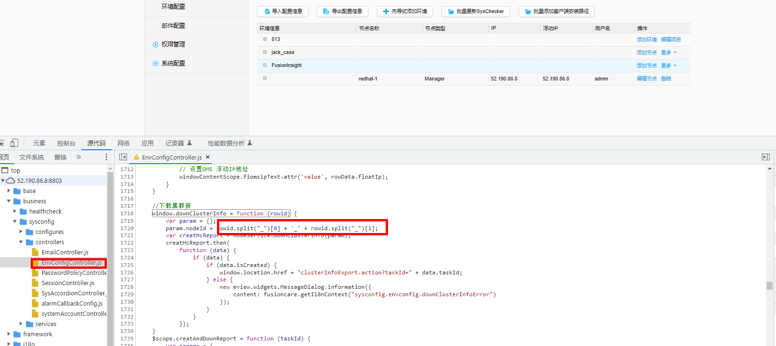776x346 pixels.
Task: Click the 批量更新SysChecker button
Action: (x=476, y=11)
